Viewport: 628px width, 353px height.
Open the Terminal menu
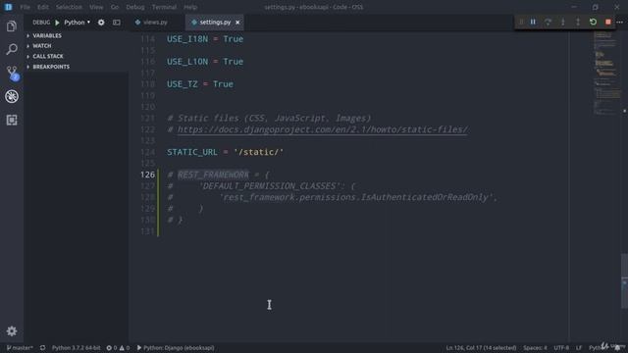(x=164, y=7)
